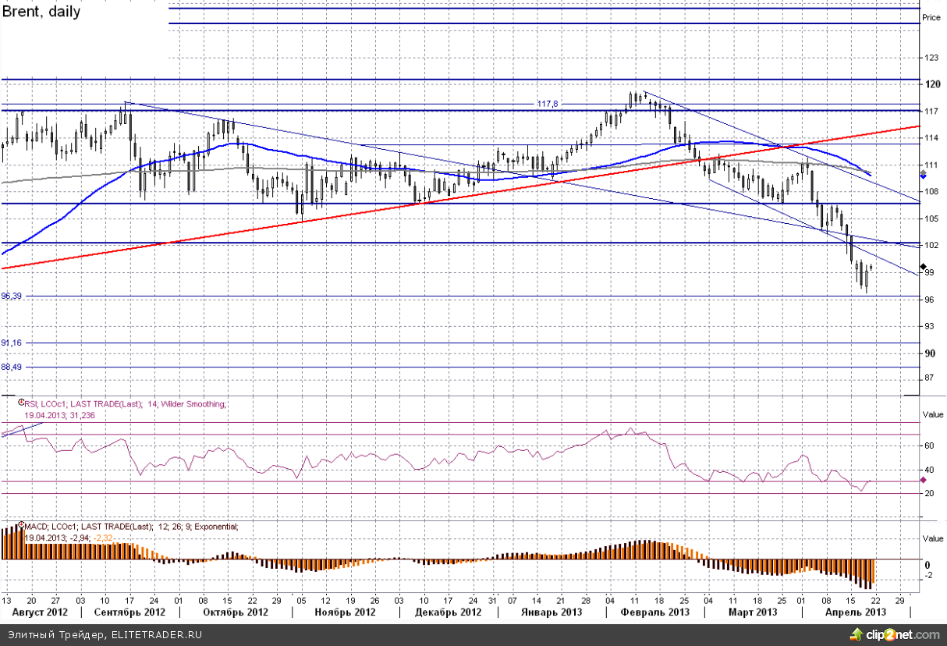Click the 88,49 support level label
This screenshot has width=947, height=646.
pyautogui.click(x=12, y=367)
